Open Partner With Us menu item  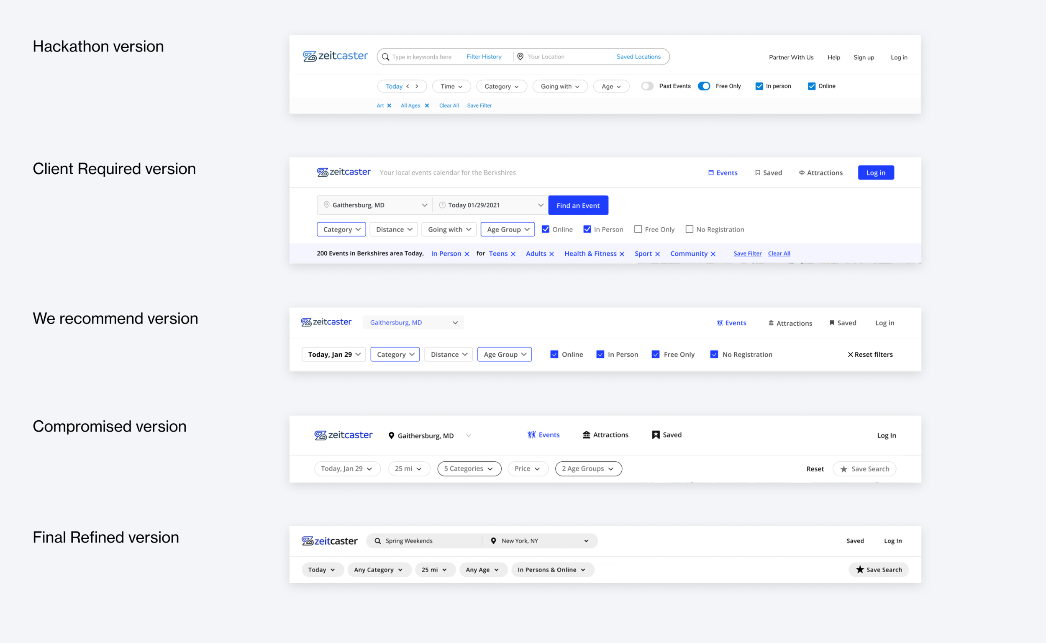coord(791,57)
